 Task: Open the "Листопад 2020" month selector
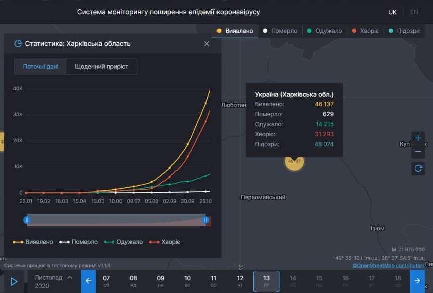[x=53, y=281]
